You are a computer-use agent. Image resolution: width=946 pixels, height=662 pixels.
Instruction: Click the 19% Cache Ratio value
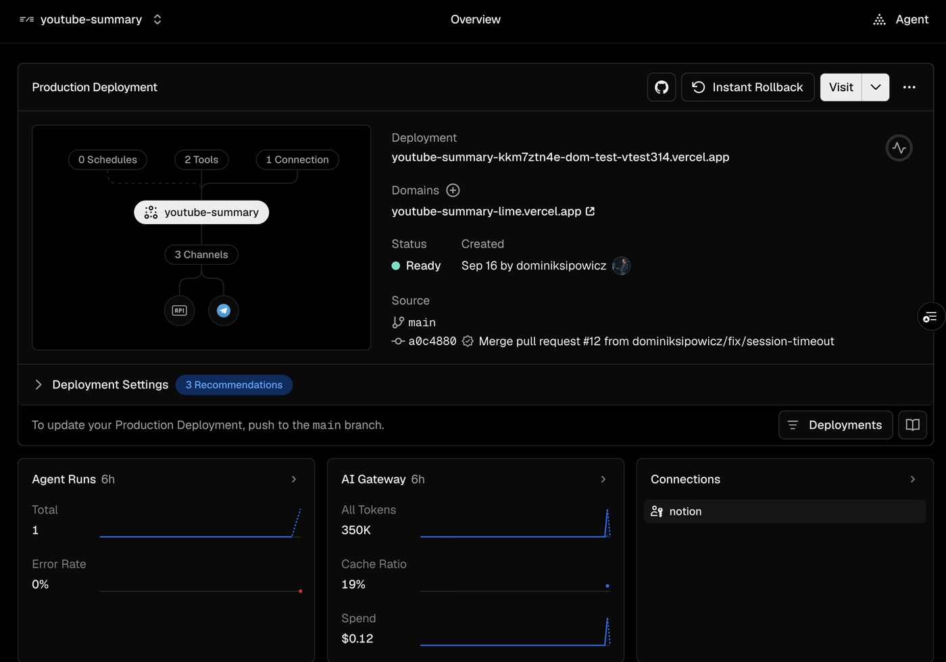coord(353,584)
